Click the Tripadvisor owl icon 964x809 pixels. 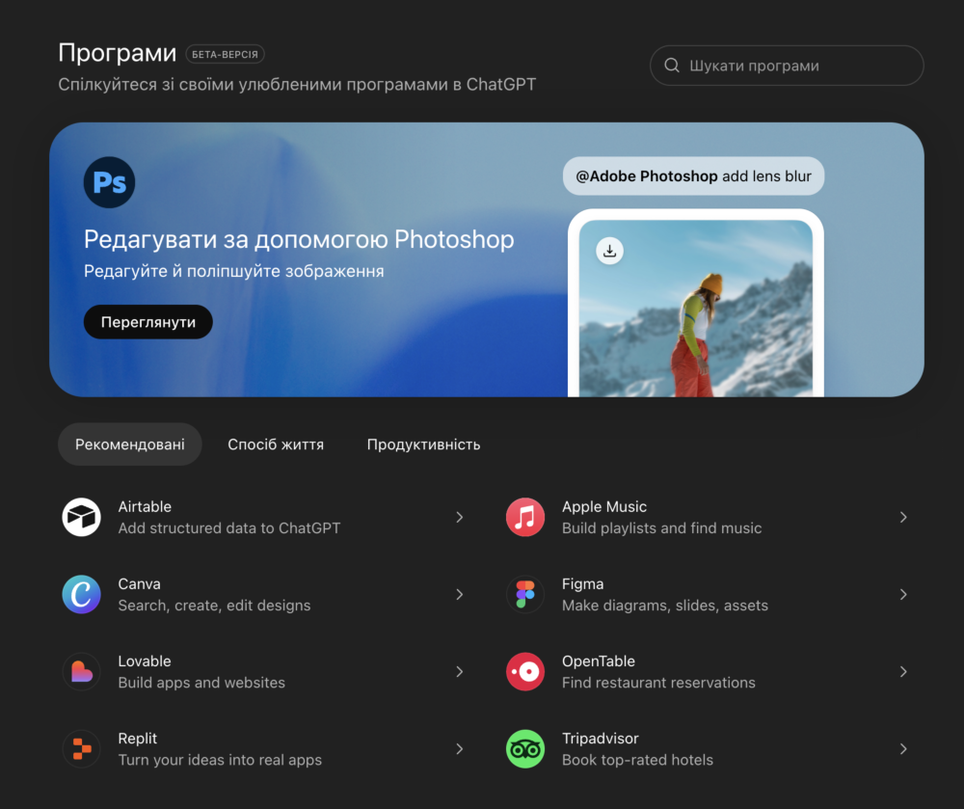525,749
